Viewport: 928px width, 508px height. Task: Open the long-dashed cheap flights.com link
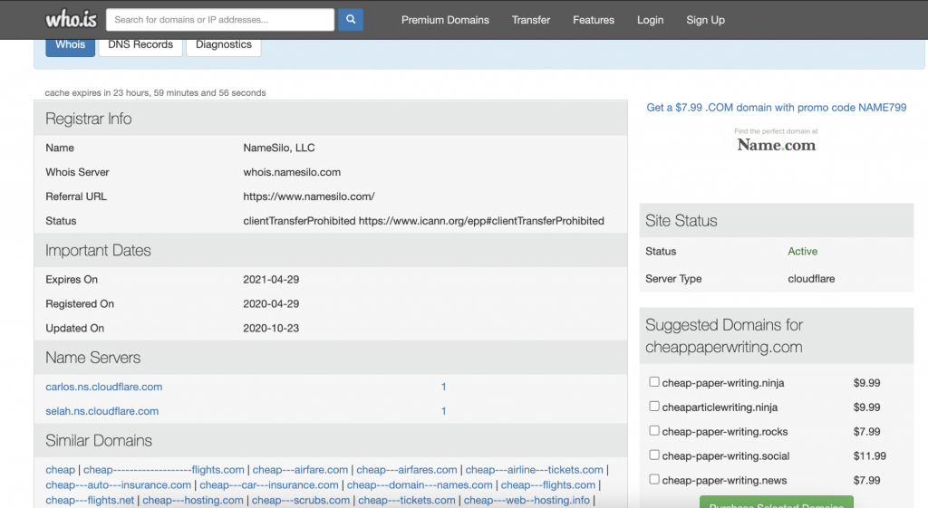(x=164, y=470)
